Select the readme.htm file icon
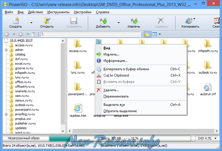Screen dimensions: 222x151 pos(78,108)
